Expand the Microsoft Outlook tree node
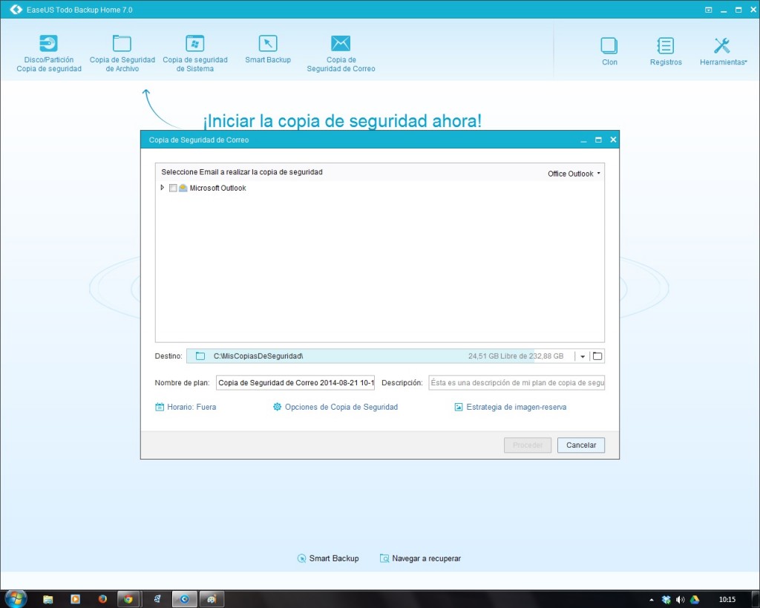 pyautogui.click(x=163, y=188)
